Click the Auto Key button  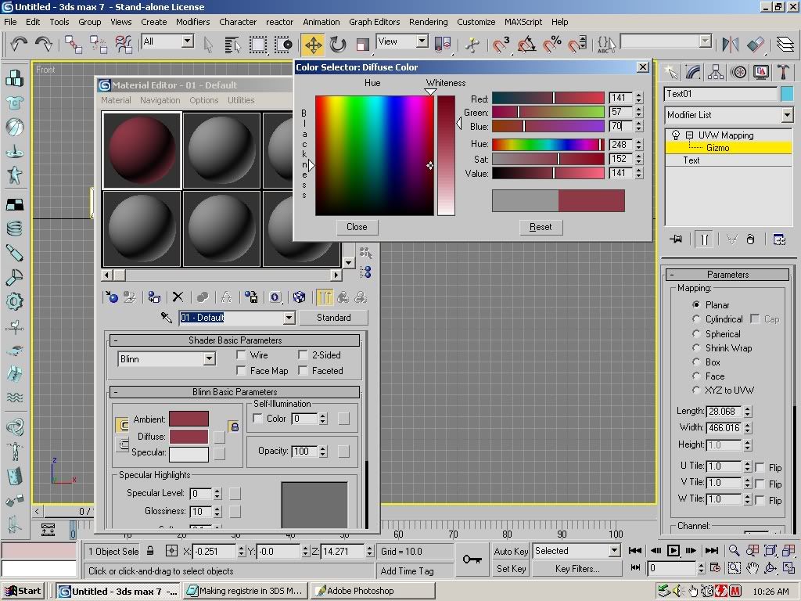pyautogui.click(x=511, y=551)
